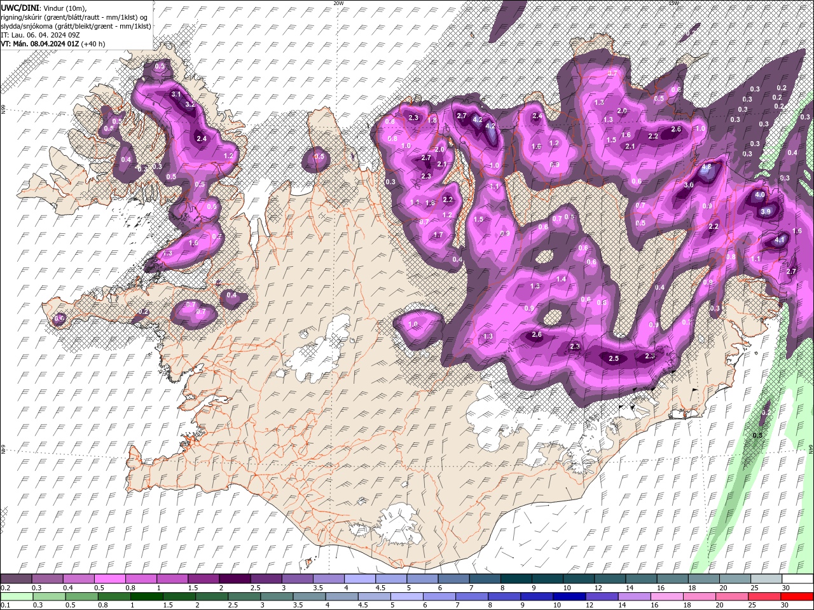Click the dark green rain-scale swatch labeled 1

tap(146, 597)
